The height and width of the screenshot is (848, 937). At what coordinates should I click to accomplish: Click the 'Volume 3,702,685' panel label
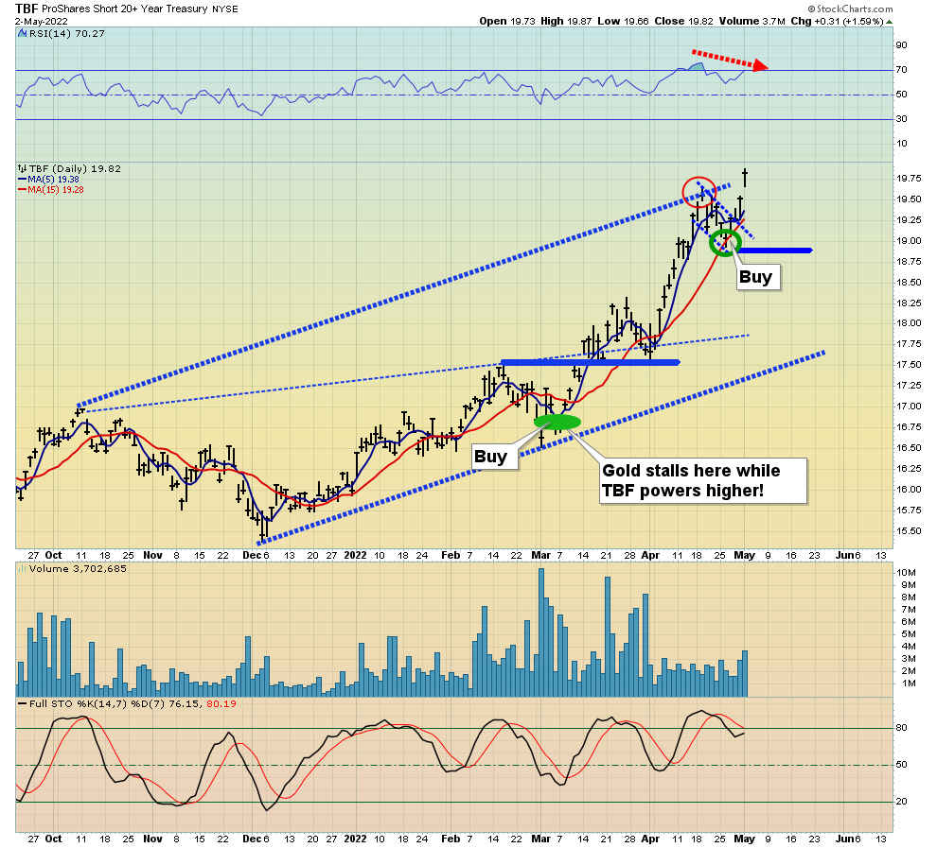(78, 569)
